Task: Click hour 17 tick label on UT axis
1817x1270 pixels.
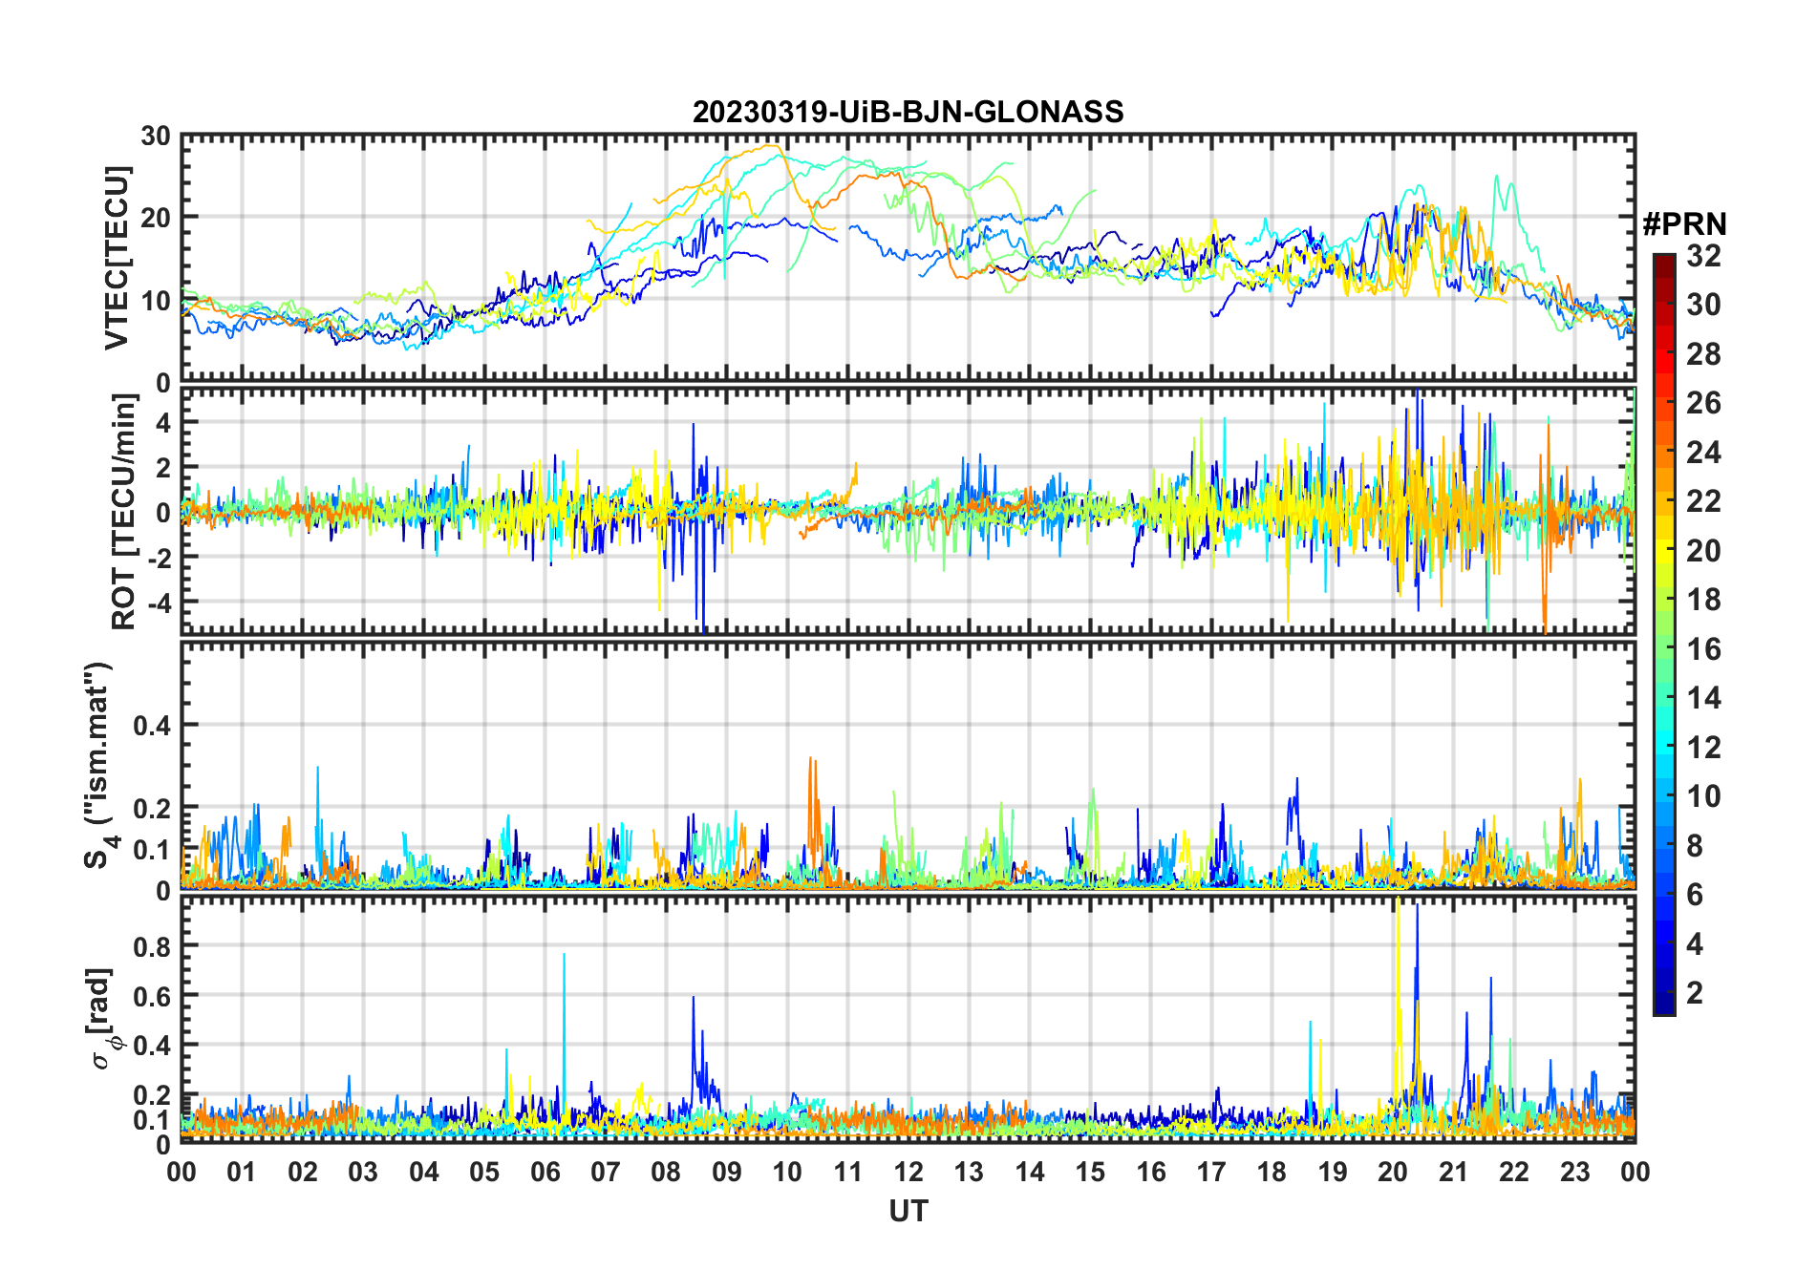Action: pos(1211,1172)
